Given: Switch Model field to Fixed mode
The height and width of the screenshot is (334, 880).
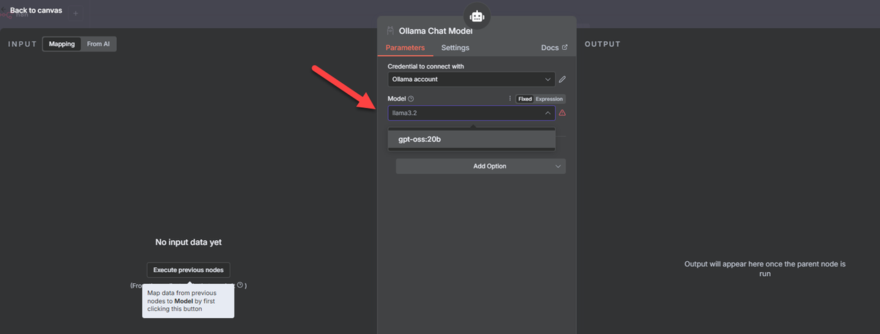Looking at the screenshot, I should tap(525, 99).
